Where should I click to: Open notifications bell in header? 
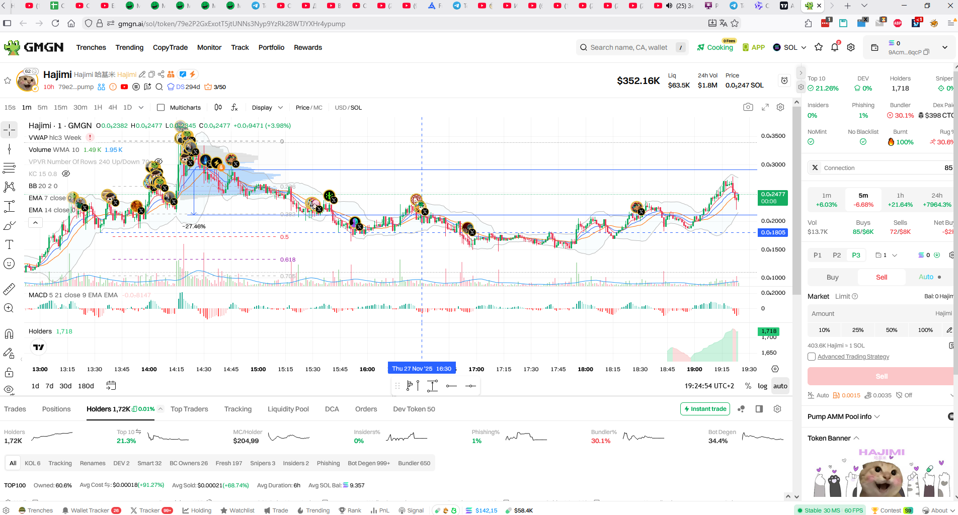(x=835, y=47)
